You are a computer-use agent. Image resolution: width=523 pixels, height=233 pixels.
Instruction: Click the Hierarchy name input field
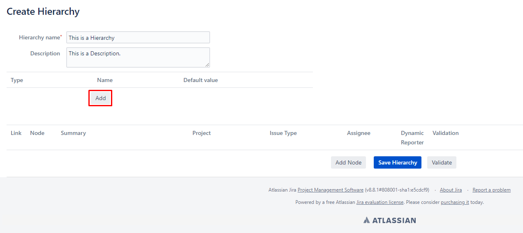click(138, 38)
